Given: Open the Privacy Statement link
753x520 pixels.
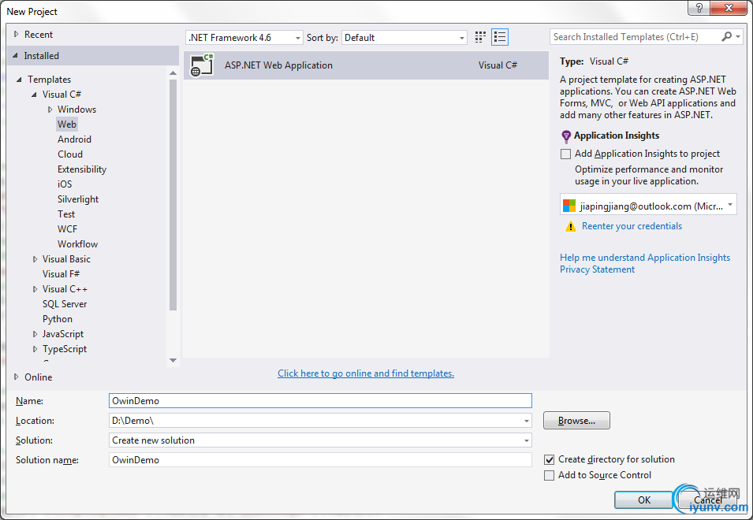Looking at the screenshot, I should point(598,269).
